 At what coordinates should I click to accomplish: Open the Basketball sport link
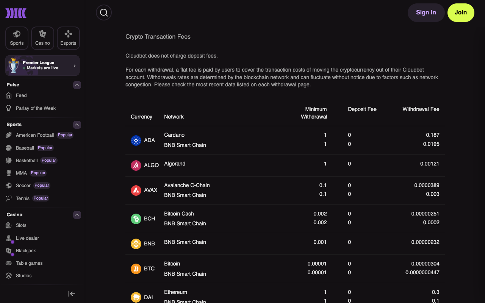(x=27, y=161)
